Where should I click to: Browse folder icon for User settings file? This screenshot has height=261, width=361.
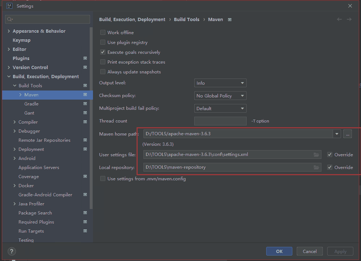tap(316, 154)
